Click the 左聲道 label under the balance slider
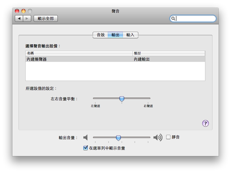The image size is (231, 173). pos(95,106)
